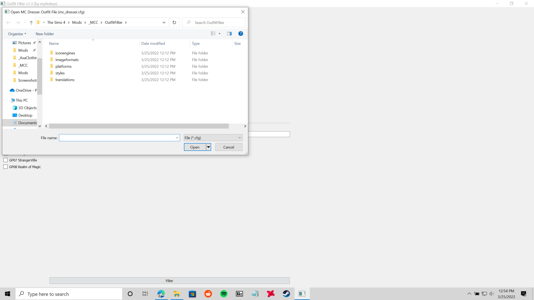Expand the Open button split arrow
Screen dimensions: 534x300
click(208, 147)
